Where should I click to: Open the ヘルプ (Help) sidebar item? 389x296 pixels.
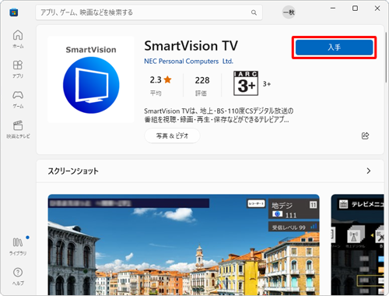(x=18, y=277)
